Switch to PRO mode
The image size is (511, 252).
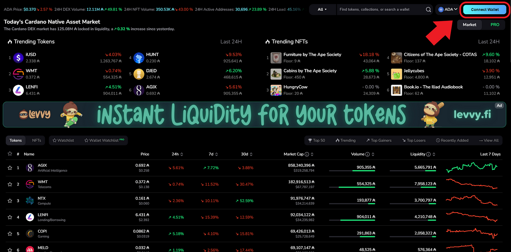pos(495,25)
